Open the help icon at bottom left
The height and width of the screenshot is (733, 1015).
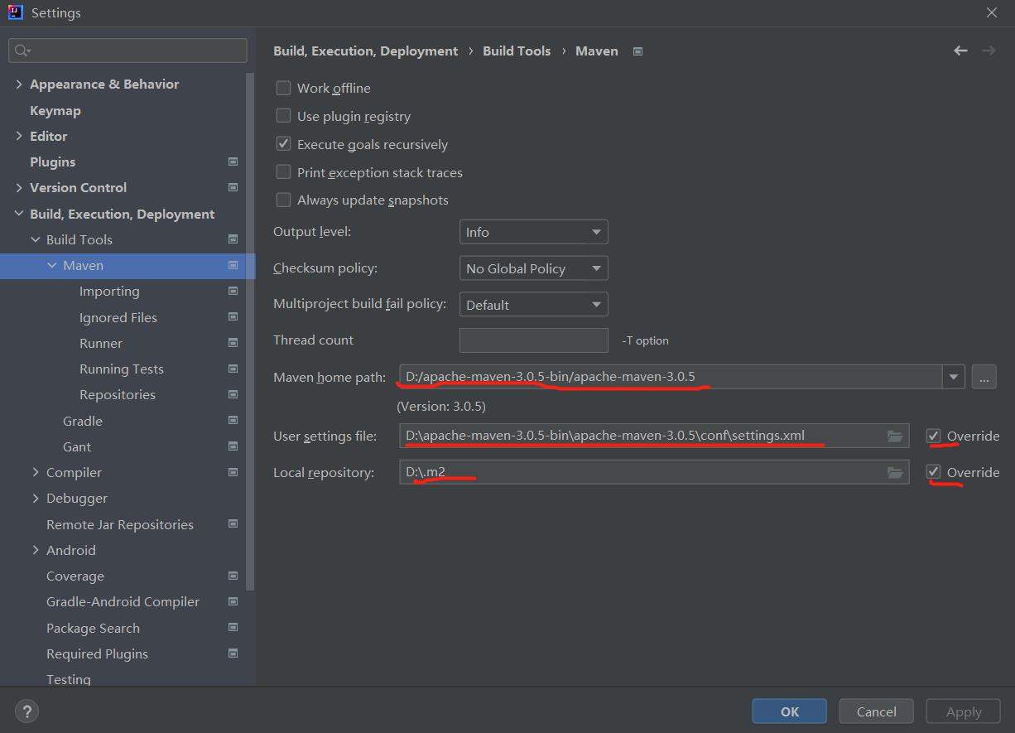(x=26, y=711)
